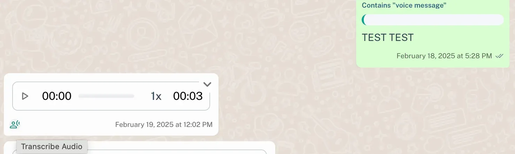Viewport: 515px width, 154px height.
Task: Click the Transcribe Audio icon under the player
Action: (x=15, y=124)
